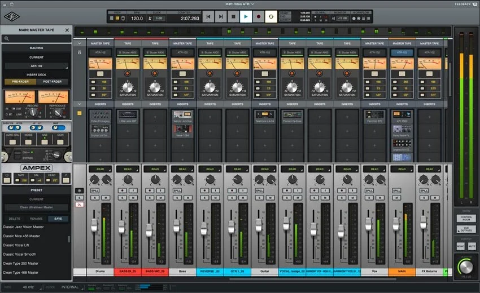Open the Drums channel ATR-102 tape selector

tap(101, 52)
